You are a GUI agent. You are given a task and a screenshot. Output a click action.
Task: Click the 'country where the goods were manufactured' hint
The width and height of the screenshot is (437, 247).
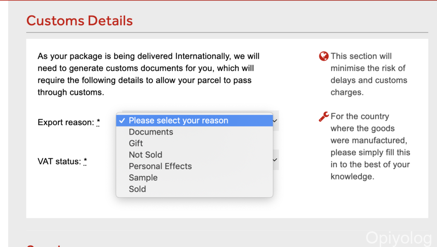tap(370, 146)
